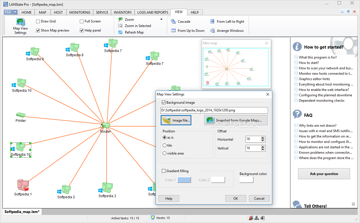Viewport: 360px width, 223px height.
Task: Arrange windows From Left to Right
Action: [x=227, y=22]
